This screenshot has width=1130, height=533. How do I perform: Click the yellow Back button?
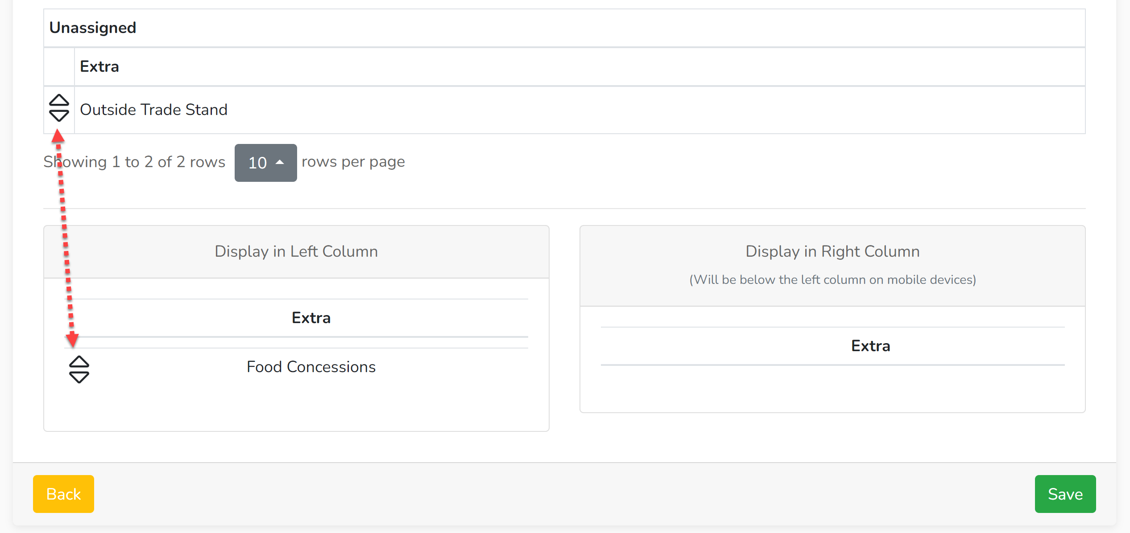tap(63, 494)
